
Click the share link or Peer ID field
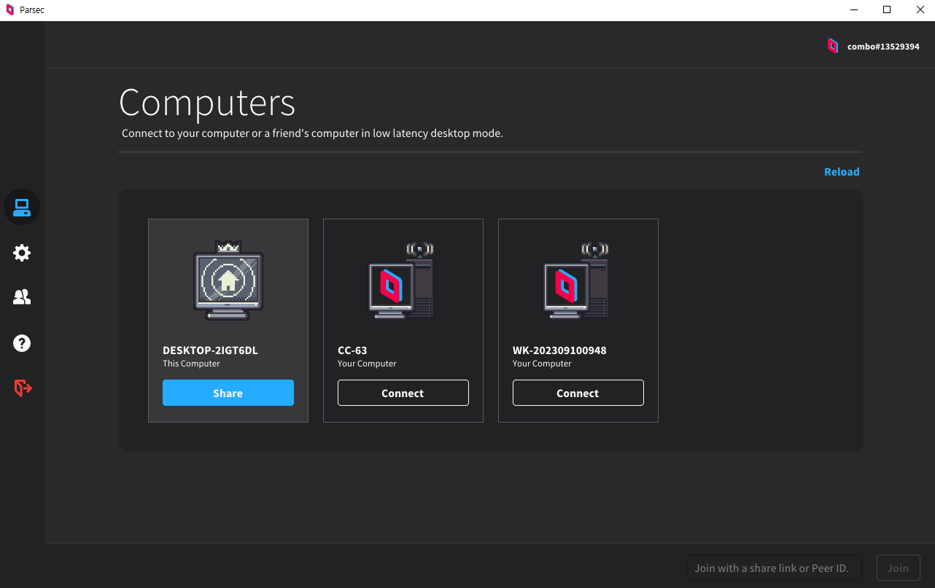[774, 568]
